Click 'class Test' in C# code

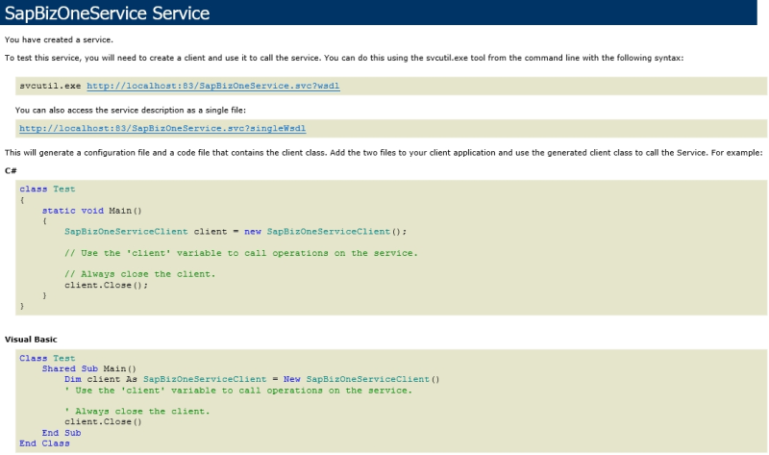click(x=47, y=189)
